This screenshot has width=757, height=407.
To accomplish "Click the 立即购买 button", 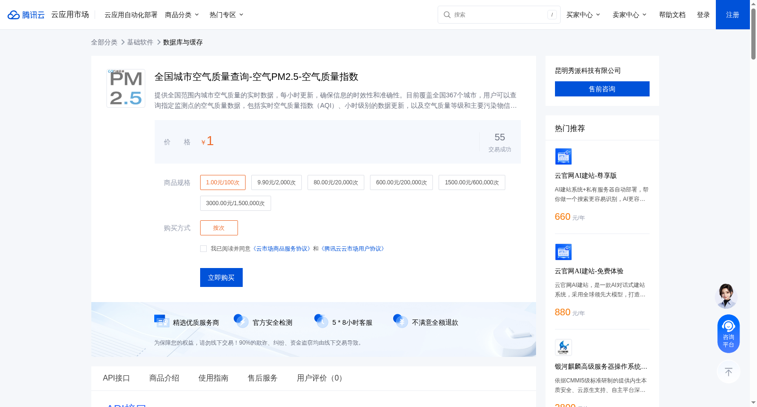I will pyautogui.click(x=221, y=277).
